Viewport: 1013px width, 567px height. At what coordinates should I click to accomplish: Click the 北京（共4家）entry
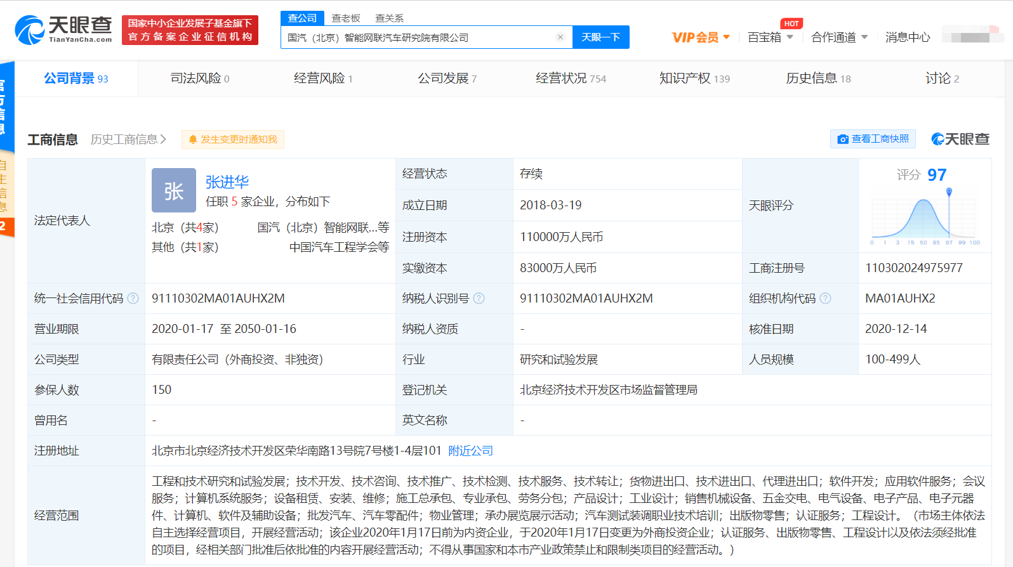coord(185,228)
